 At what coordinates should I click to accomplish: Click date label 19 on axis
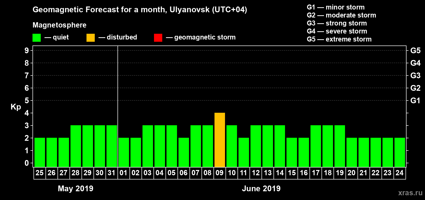coord(339,173)
